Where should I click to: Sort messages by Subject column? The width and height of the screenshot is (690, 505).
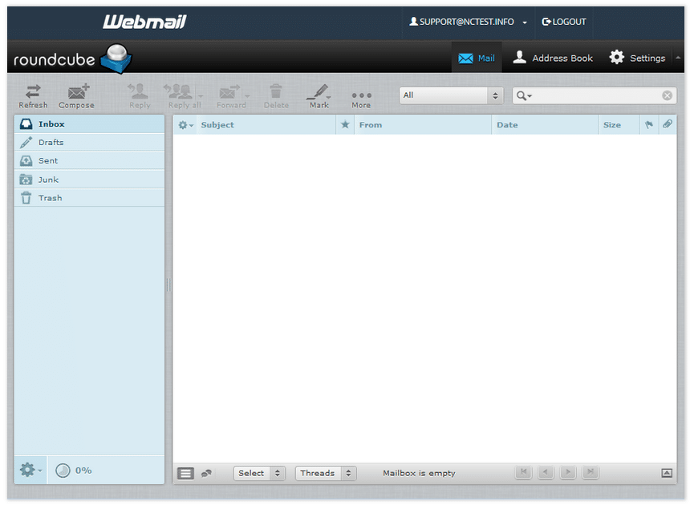(x=266, y=125)
